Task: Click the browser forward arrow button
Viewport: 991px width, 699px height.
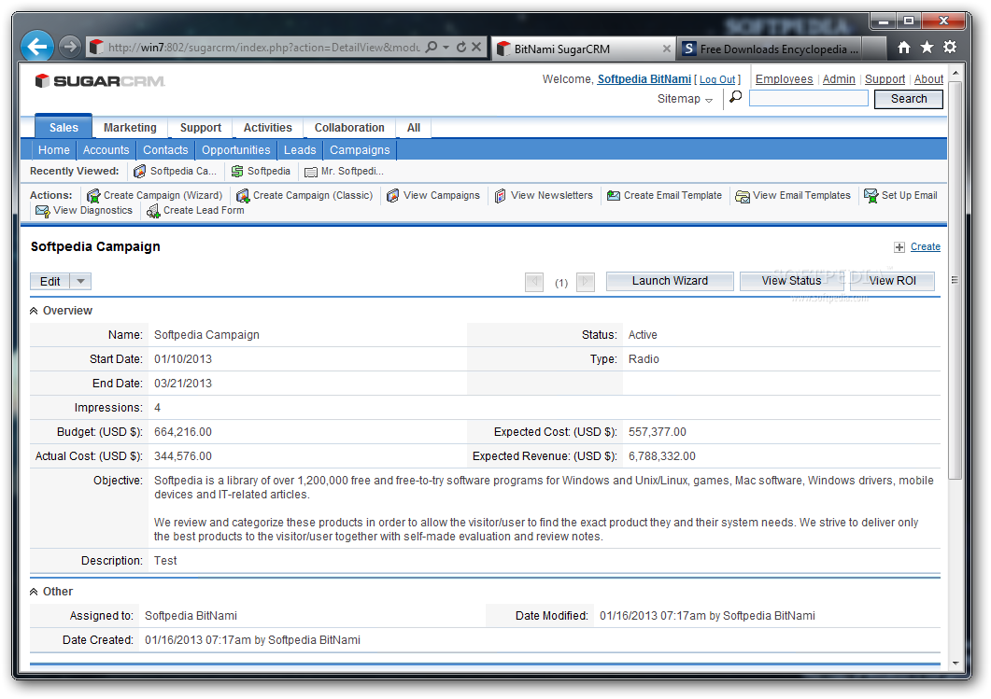Action: click(x=70, y=47)
